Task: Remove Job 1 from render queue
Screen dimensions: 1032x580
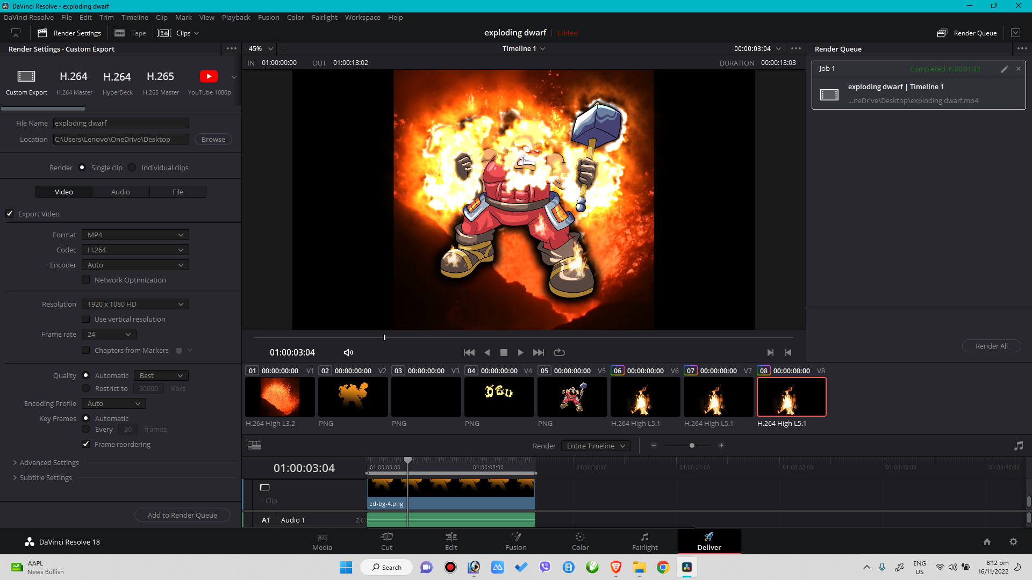Action: click(x=1019, y=69)
